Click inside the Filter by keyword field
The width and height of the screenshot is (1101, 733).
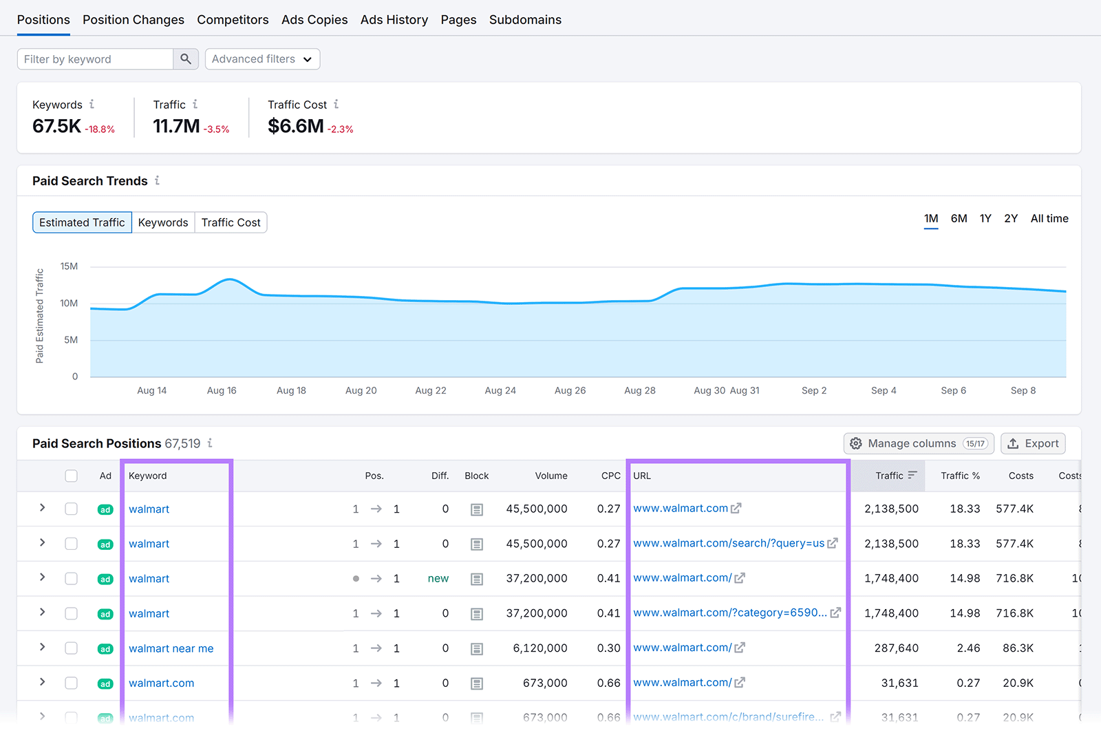coord(96,59)
